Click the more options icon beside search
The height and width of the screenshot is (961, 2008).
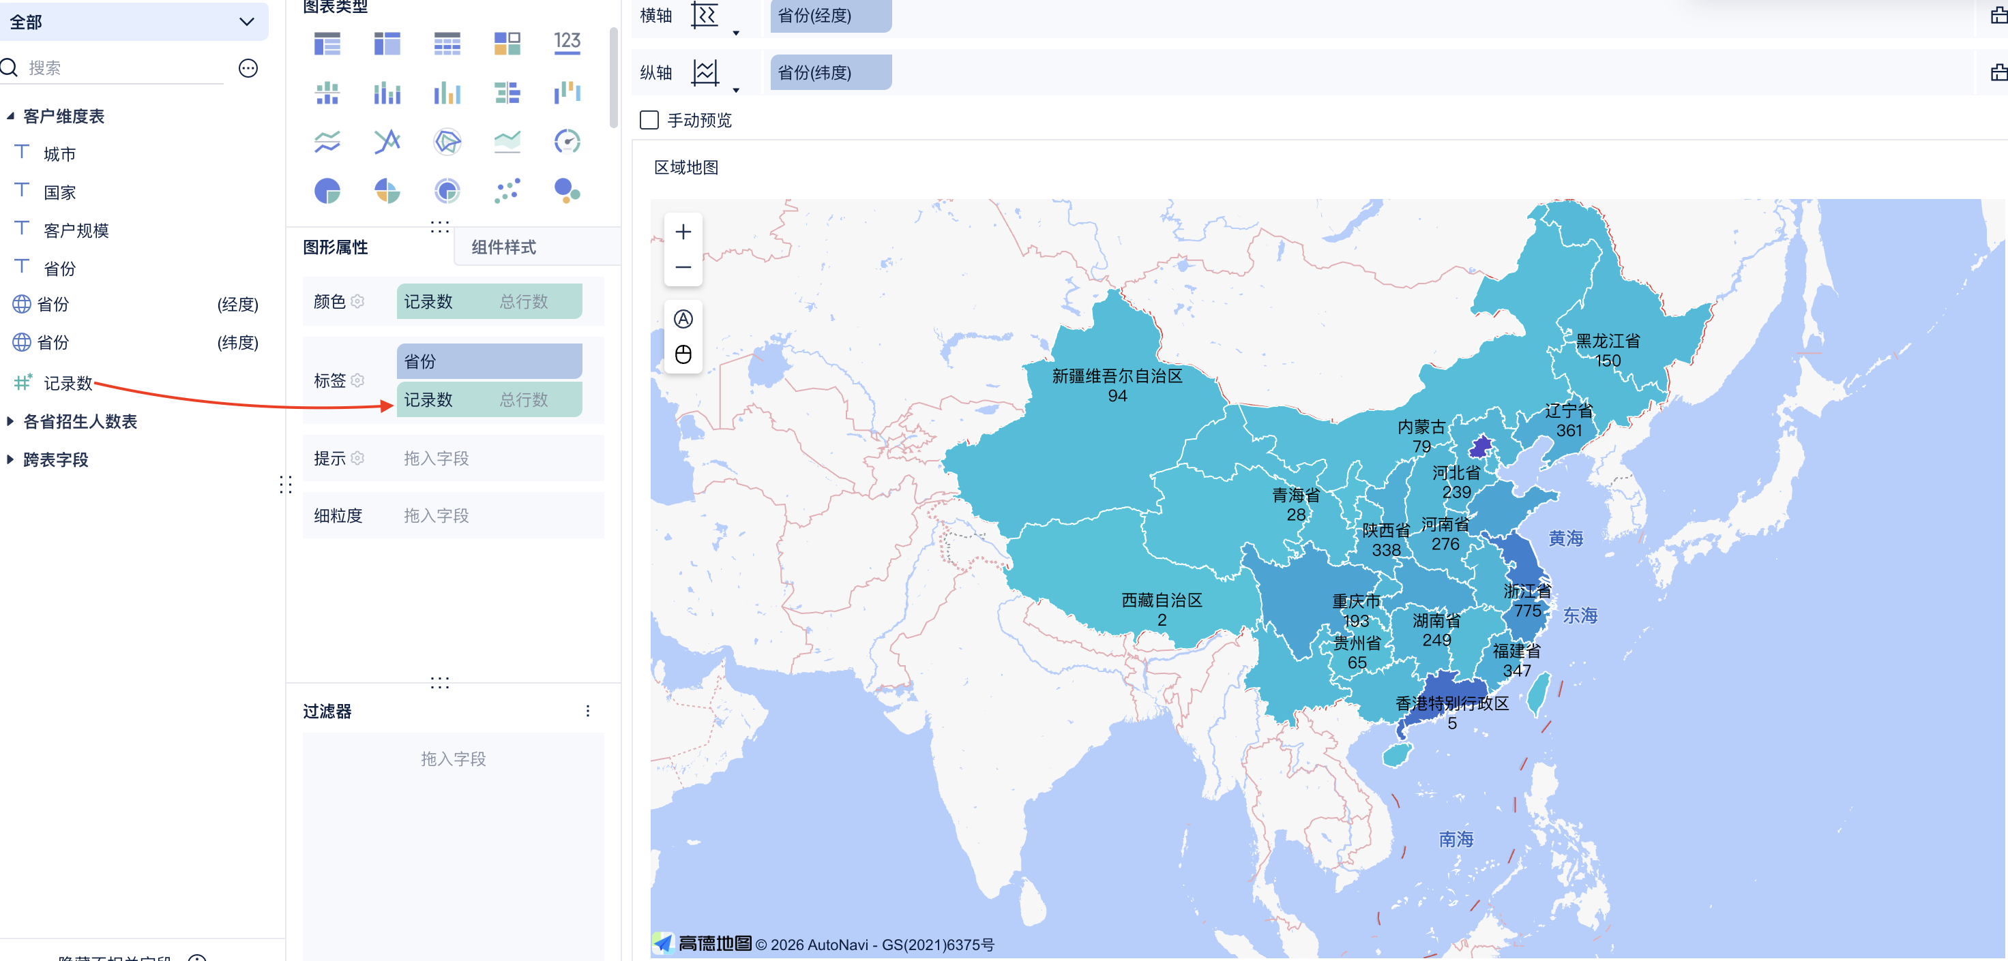coord(248,69)
